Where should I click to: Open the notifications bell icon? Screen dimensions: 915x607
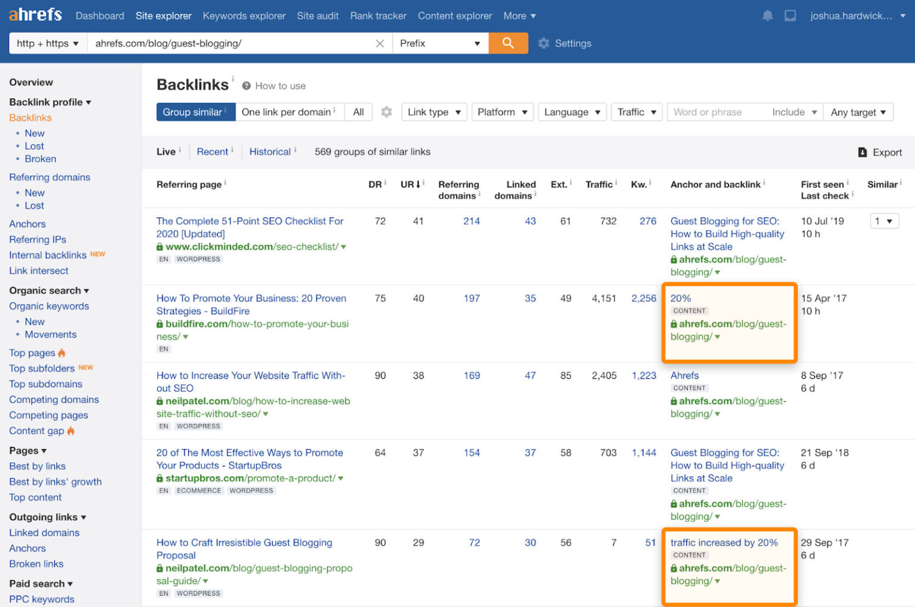point(767,15)
